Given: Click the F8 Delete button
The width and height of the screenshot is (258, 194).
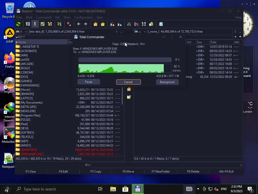Looking at the screenshot, I should (193, 172).
